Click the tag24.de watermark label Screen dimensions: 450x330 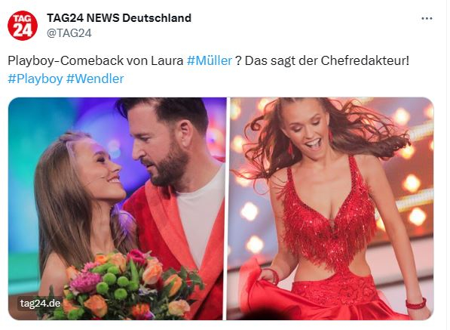(40, 304)
